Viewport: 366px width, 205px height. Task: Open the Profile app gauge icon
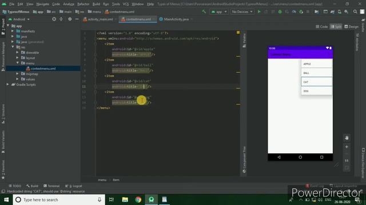click(x=294, y=11)
